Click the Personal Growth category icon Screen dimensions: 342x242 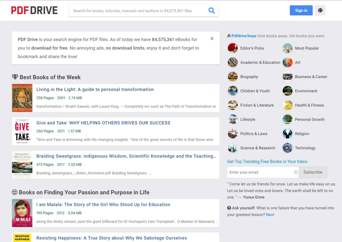pyautogui.click(x=288, y=120)
